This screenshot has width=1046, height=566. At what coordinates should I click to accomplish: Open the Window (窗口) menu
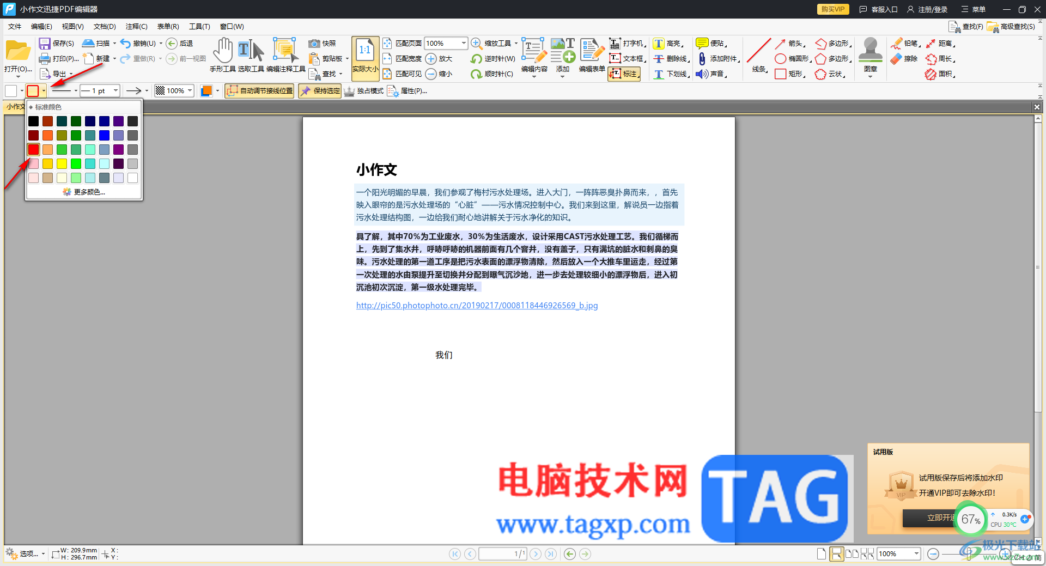pyautogui.click(x=232, y=27)
